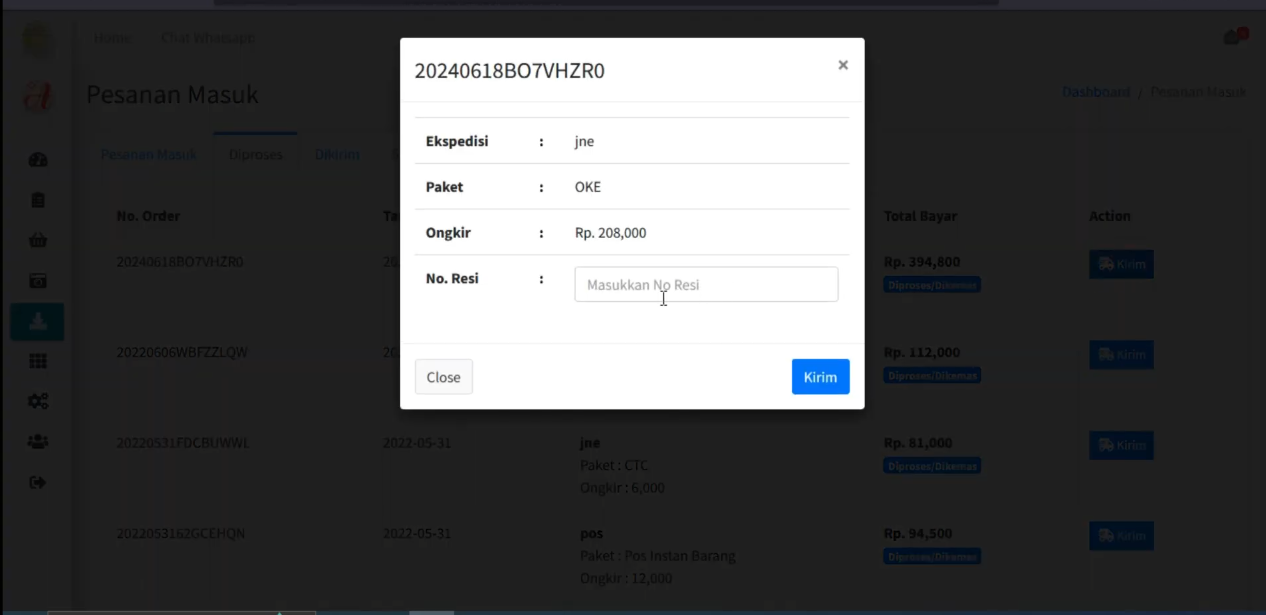Open the grid icon in the sidebar

[38, 361]
